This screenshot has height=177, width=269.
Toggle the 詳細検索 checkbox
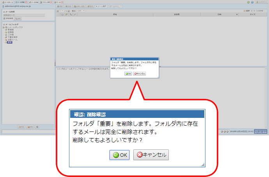(4, 19)
